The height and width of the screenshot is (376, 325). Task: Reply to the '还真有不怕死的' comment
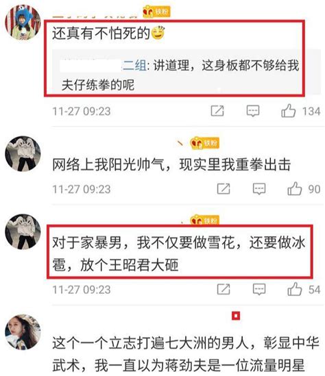(253, 111)
